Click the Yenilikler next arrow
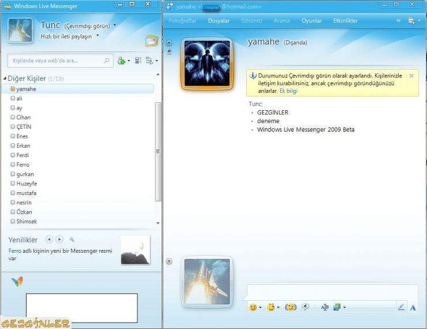Viewport: 427px width, 329px height. coord(59,240)
